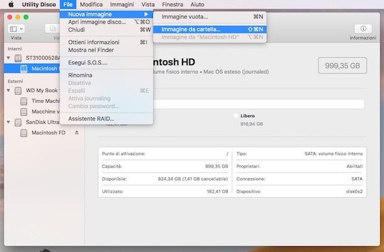Screen dimensions: 384x252
Task: Choose Immagine da cartella… in submenu
Action: click(210, 29)
